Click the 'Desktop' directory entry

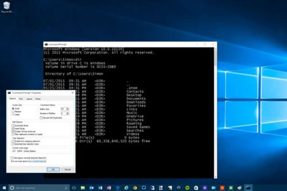[134, 95]
